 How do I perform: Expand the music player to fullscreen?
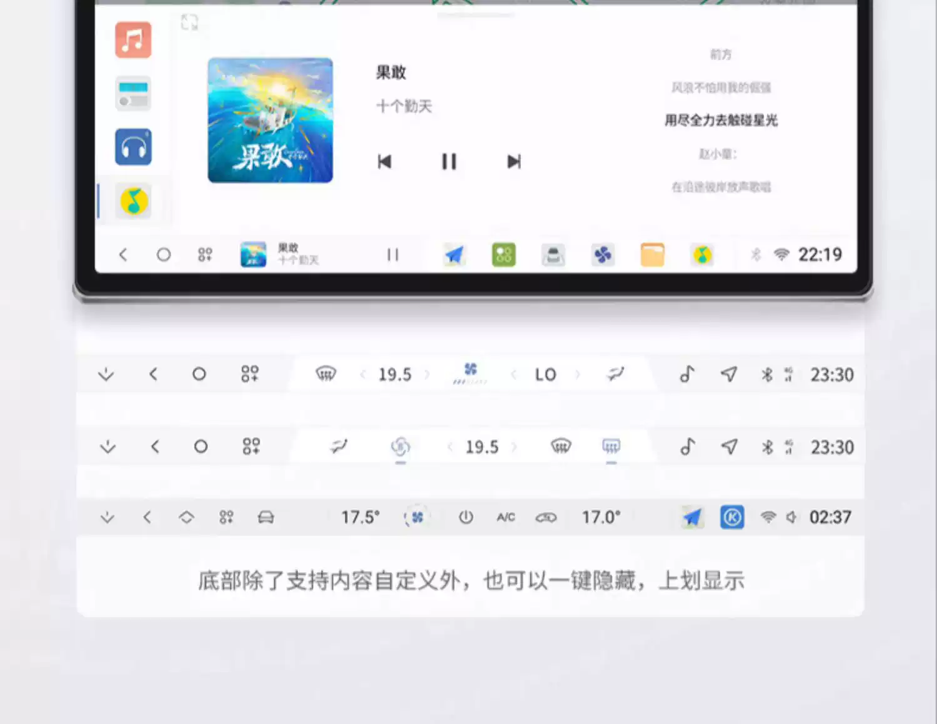(189, 22)
